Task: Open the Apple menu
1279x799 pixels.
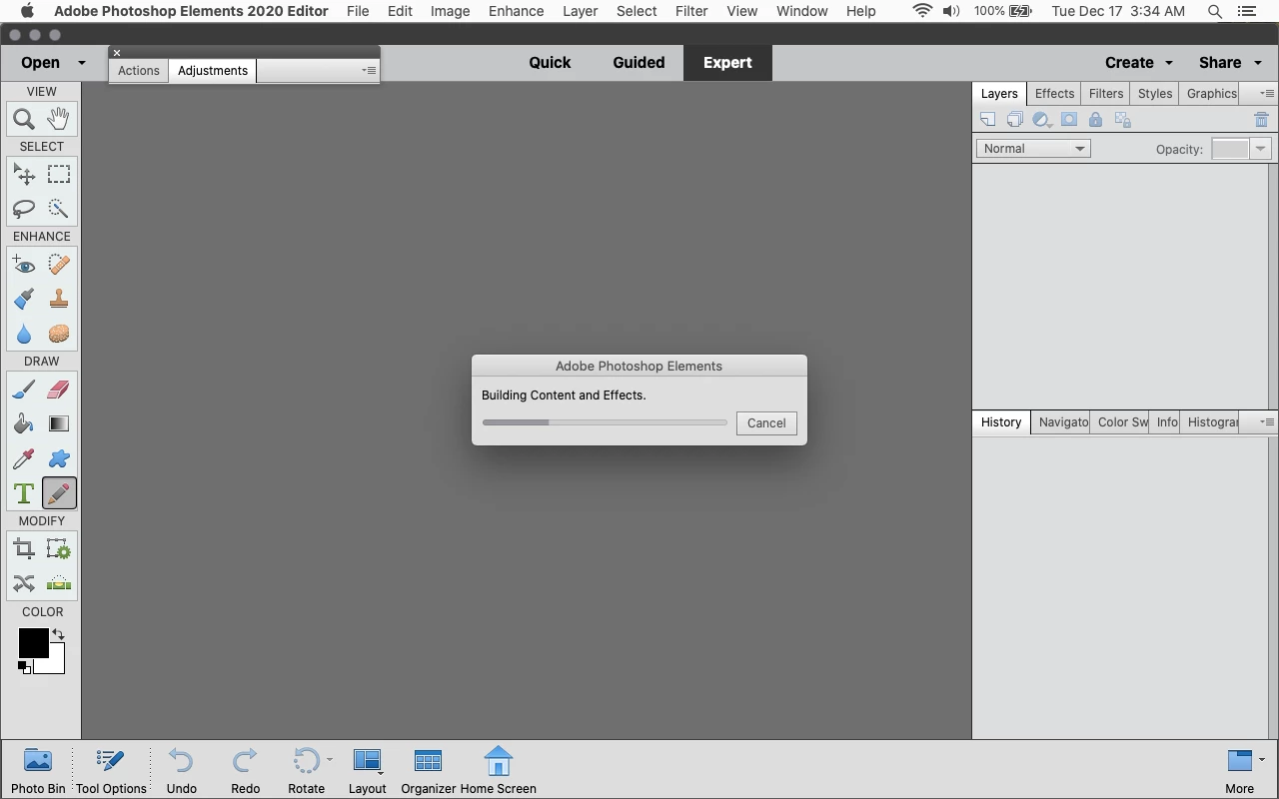Action: pyautogui.click(x=27, y=11)
